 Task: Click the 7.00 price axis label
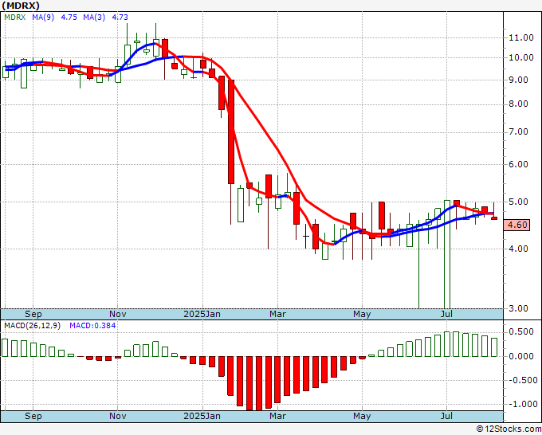[x=518, y=132]
